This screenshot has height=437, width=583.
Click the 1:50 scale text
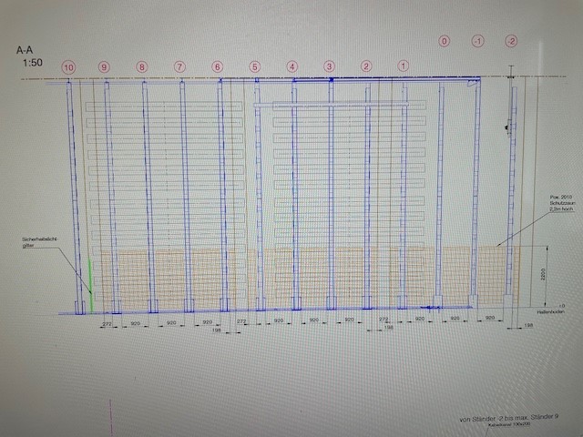(x=33, y=63)
